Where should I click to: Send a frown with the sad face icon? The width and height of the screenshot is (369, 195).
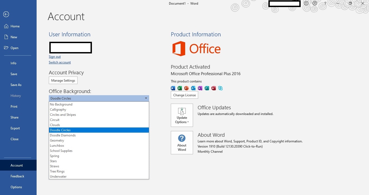click(315, 4)
